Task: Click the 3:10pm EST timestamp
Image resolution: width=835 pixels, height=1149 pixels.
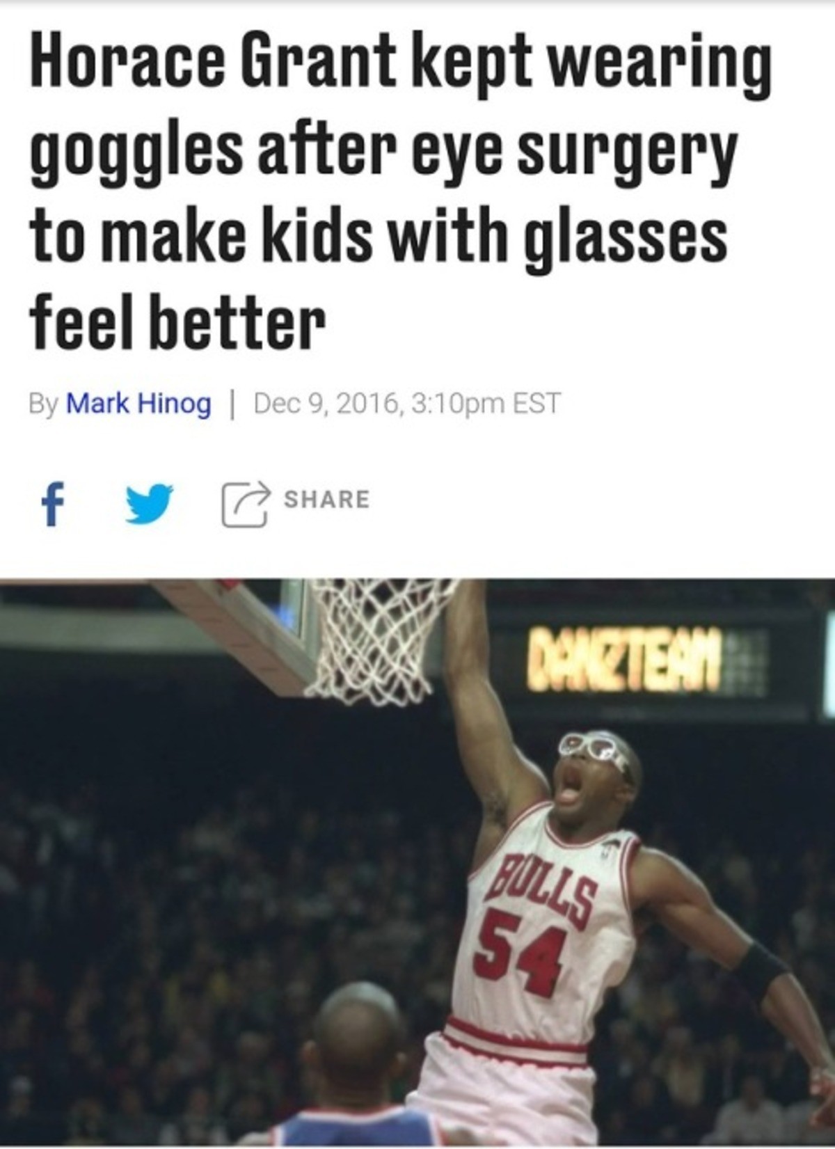Action: [x=486, y=403]
